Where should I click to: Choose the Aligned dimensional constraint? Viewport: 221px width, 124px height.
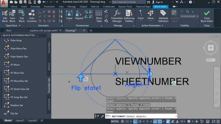pos(79,15)
